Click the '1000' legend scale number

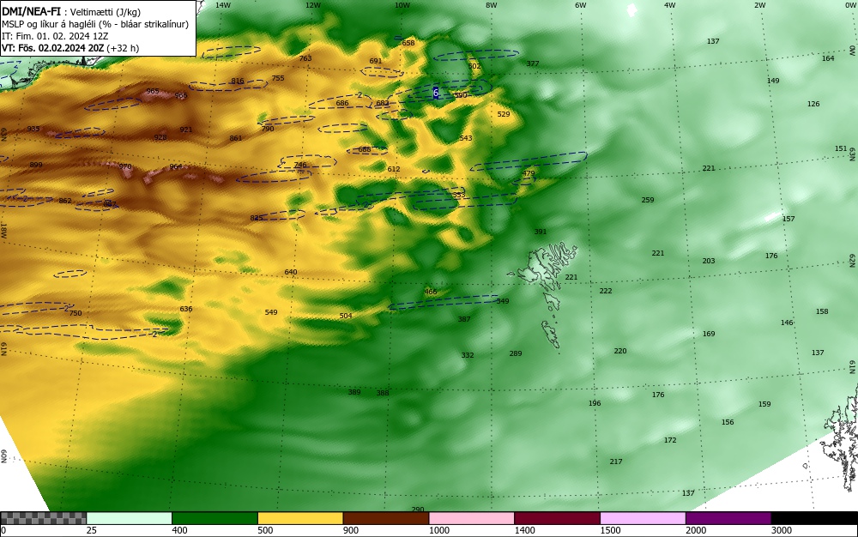(439, 530)
